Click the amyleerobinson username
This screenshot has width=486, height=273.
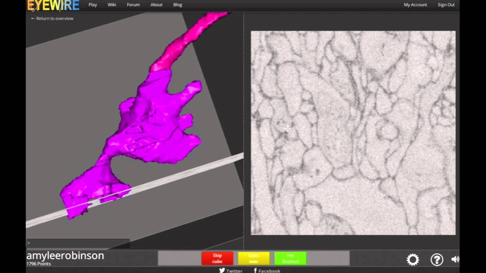[65, 256]
